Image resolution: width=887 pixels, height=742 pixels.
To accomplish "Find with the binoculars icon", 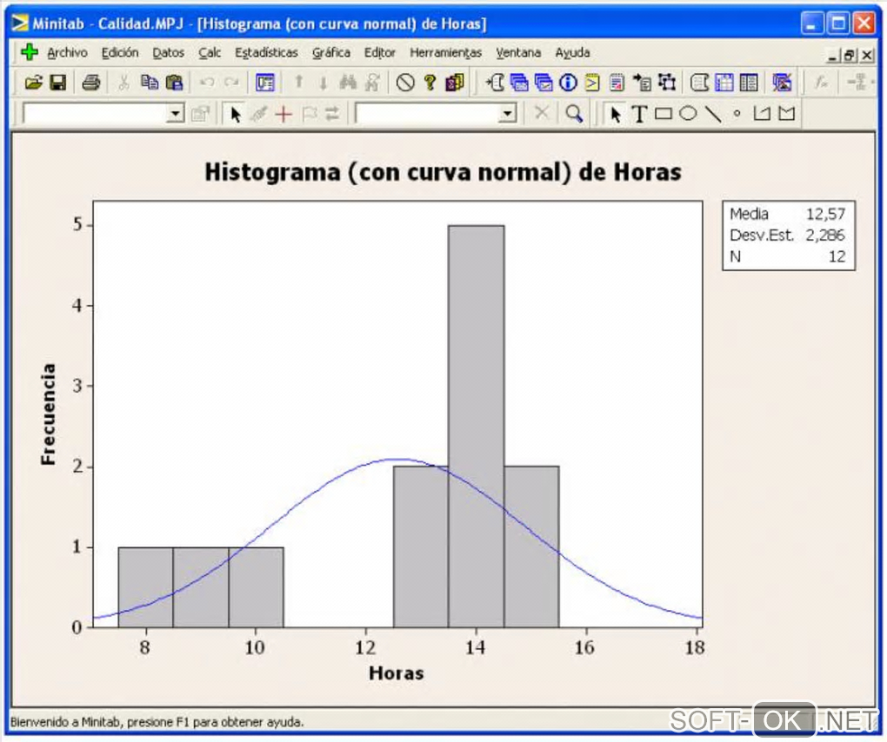I will click(x=348, y=83).
